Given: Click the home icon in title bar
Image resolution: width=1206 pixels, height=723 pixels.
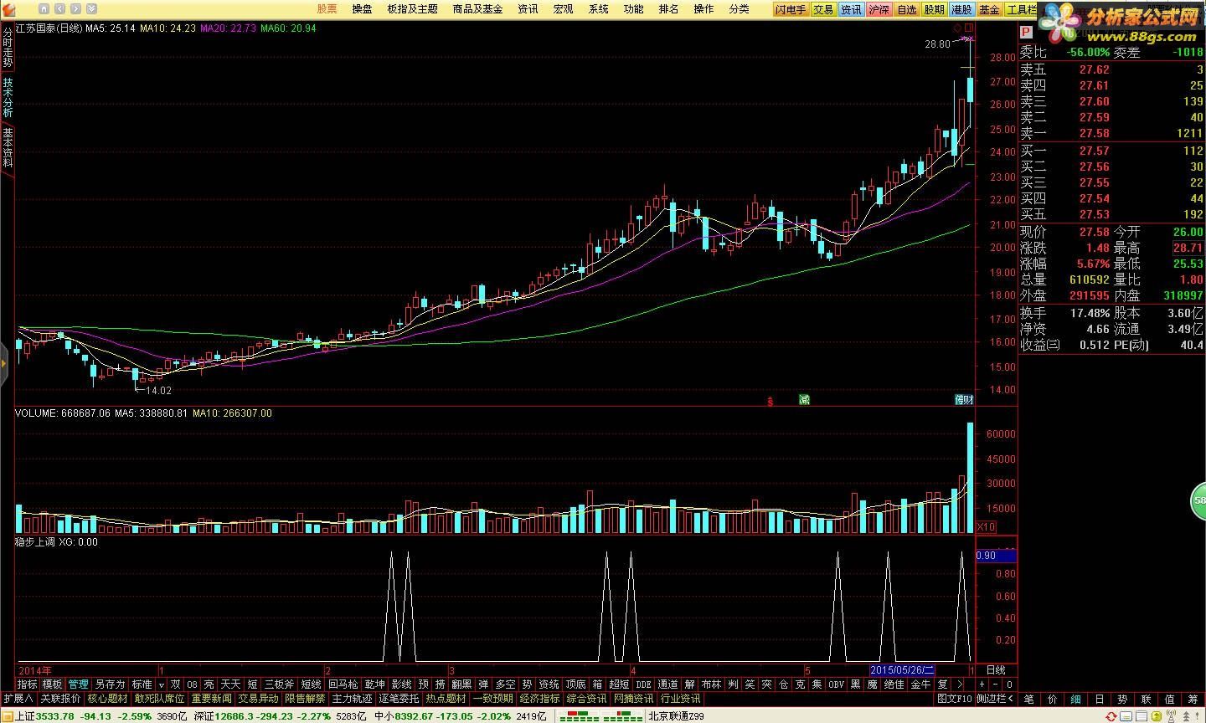Looking at the screenshot, I should point(44,9).
